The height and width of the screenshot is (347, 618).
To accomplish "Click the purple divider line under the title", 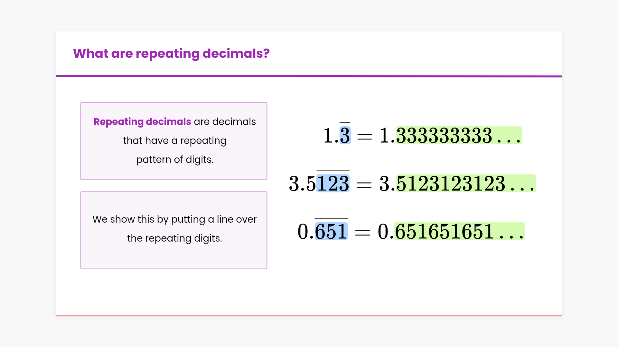I will [309, 76].
